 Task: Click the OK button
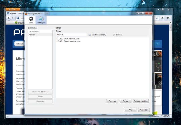[130, 110]
